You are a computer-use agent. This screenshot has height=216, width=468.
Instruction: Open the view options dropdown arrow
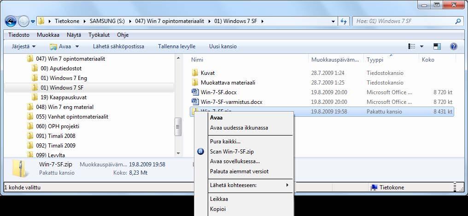[x=421, y=46]
